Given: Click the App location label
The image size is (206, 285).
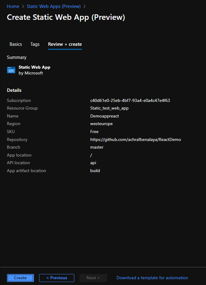Looking at the screenshot, I should pos(19,155).
